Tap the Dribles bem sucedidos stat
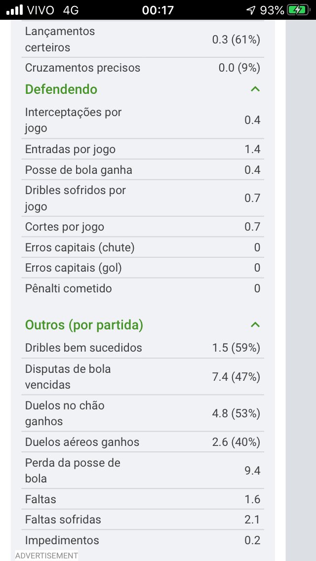 coord(142,348)
